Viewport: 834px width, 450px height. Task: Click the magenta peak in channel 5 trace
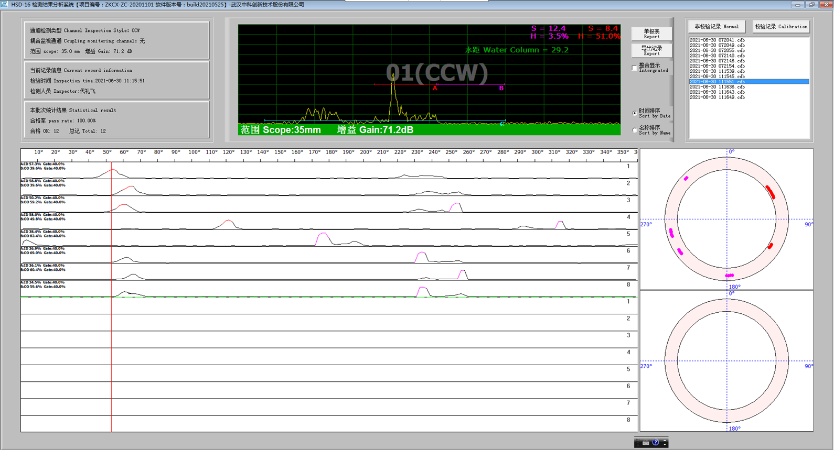point(323,237)
